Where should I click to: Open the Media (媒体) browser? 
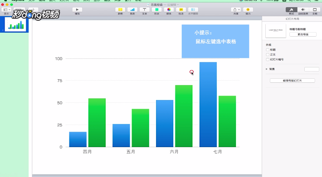(169, 10)
